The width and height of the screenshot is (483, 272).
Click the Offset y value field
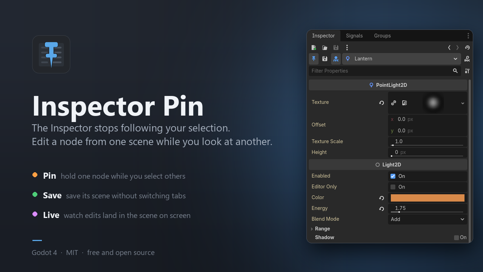tap(428, 131)
